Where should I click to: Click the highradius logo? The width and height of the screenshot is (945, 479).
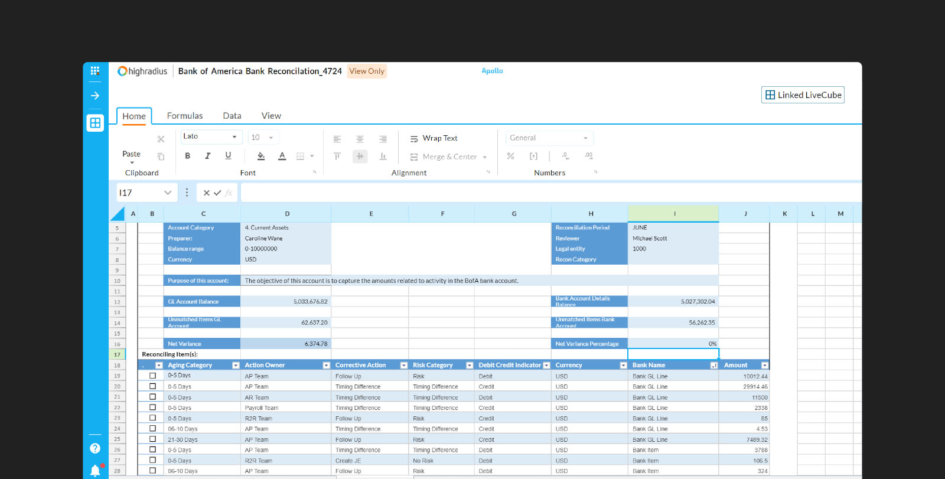[x=143, y=71]
